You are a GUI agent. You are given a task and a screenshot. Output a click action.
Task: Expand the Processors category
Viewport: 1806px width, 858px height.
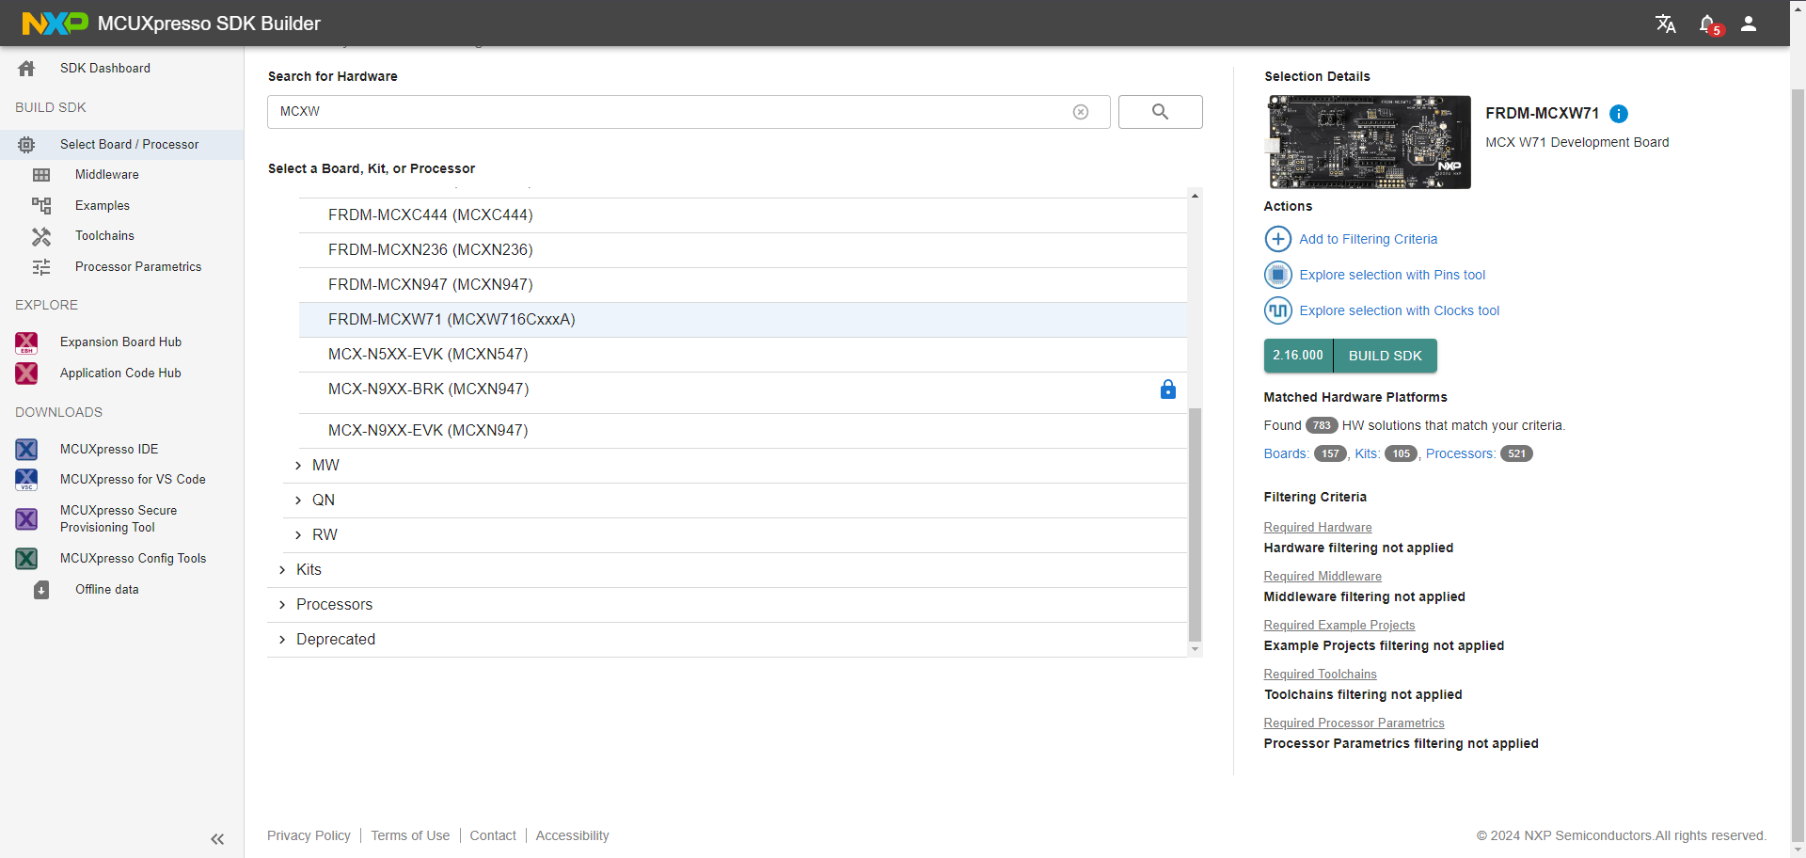click(282, 605)
